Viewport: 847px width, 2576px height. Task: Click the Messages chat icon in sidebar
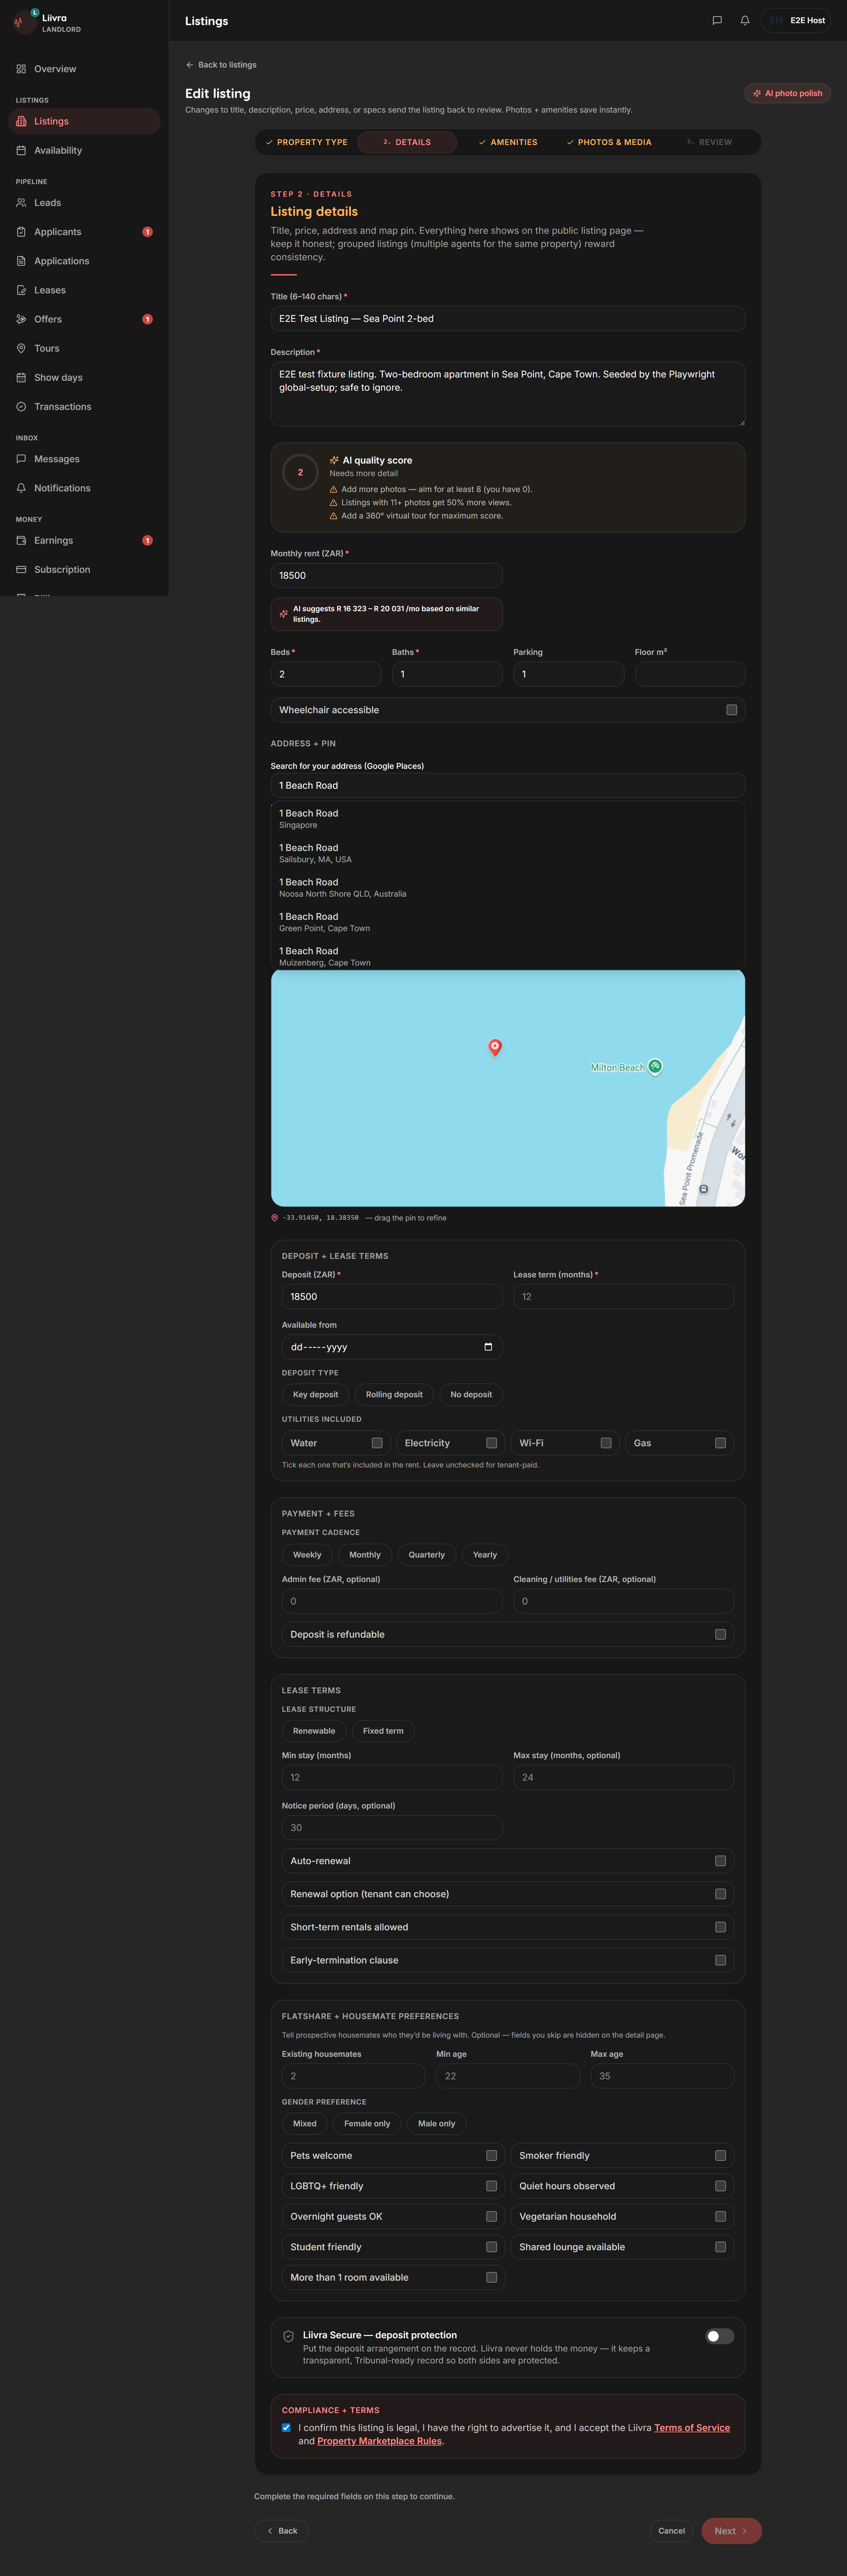(x=21, y=459)
